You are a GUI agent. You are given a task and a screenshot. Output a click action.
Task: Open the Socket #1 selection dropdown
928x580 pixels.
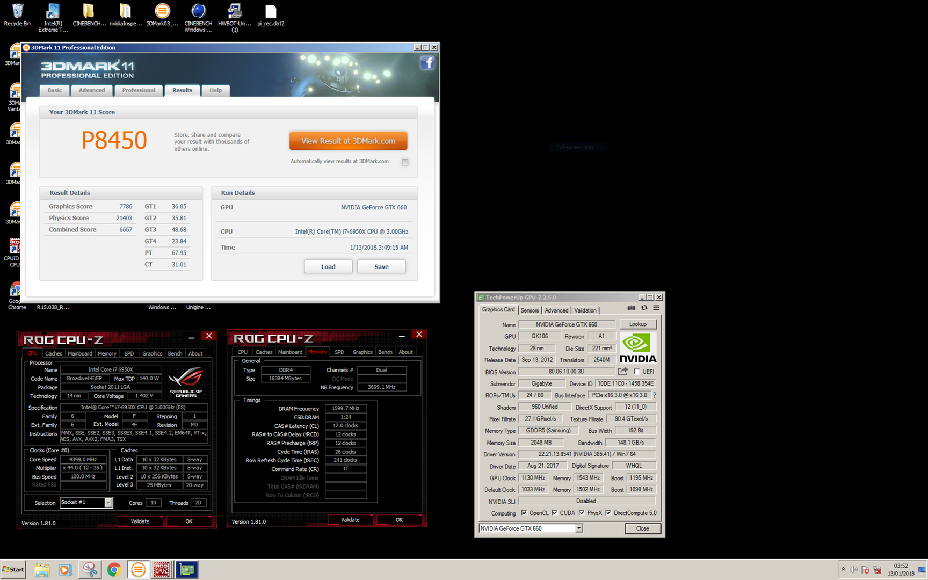point(108,503)
